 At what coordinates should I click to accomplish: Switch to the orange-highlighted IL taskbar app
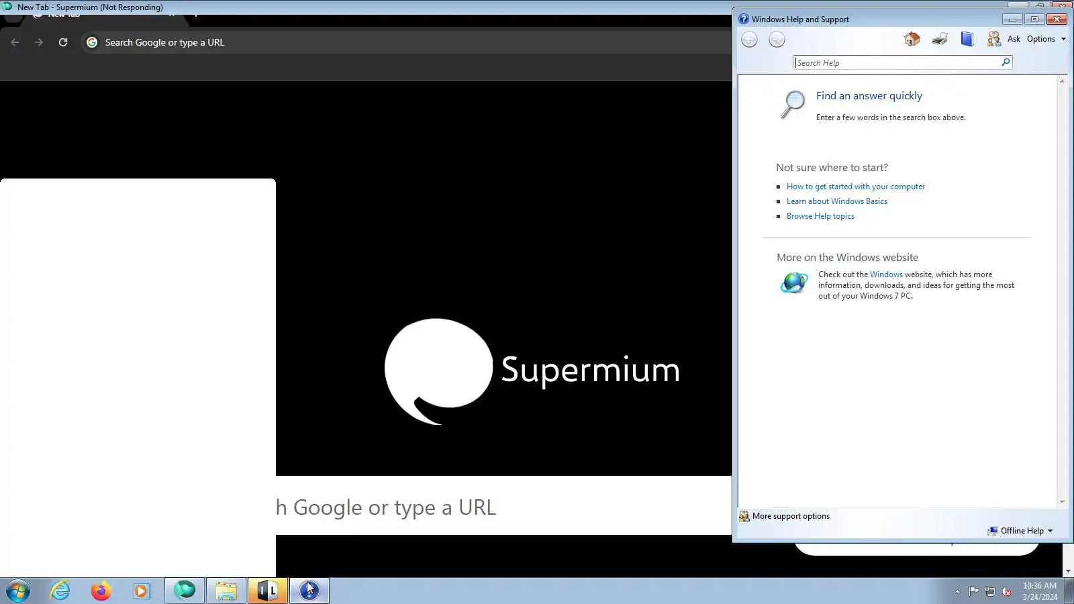tap(268, 591)
